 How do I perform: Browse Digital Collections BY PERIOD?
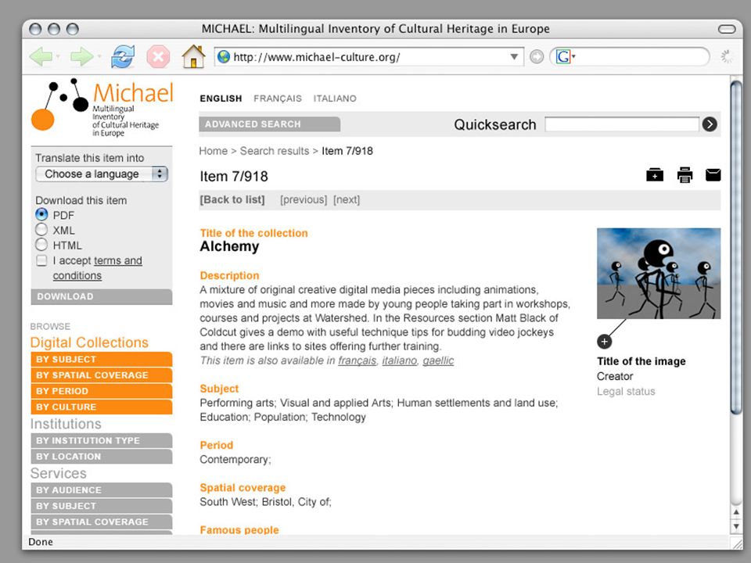102,391
